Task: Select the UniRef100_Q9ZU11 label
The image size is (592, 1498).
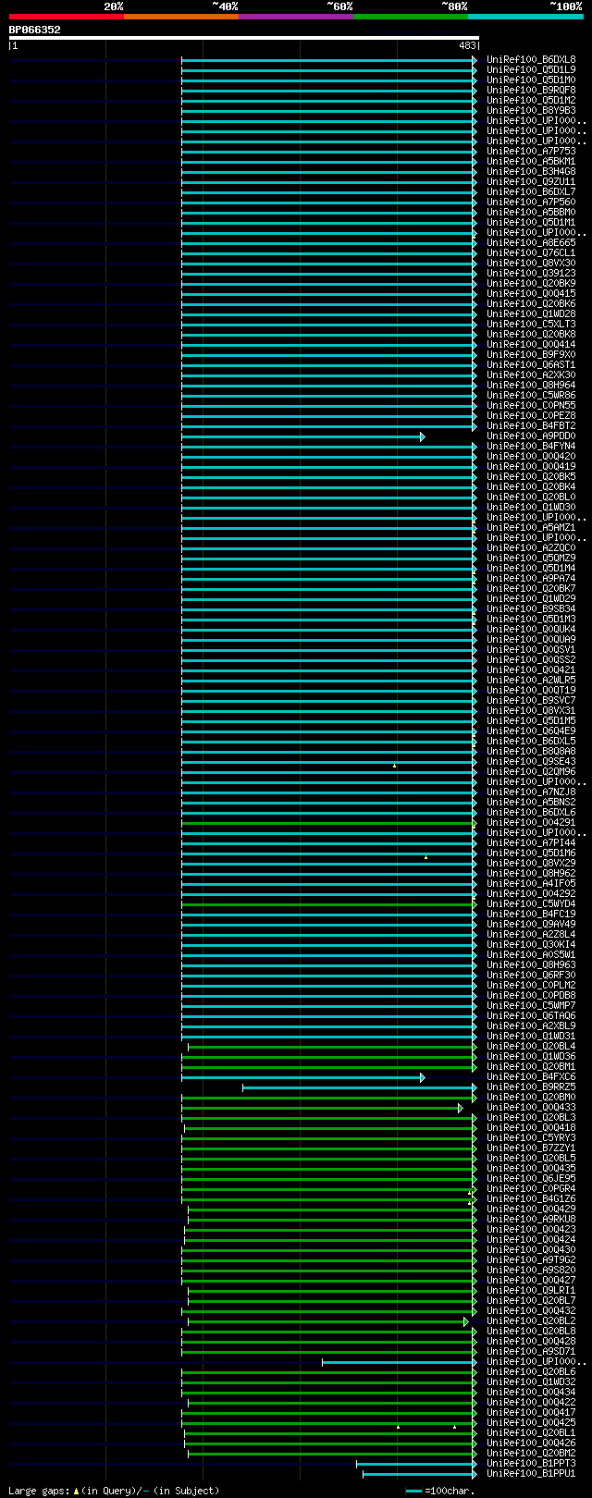Action: pyautogui.click(x=531, y=181)
